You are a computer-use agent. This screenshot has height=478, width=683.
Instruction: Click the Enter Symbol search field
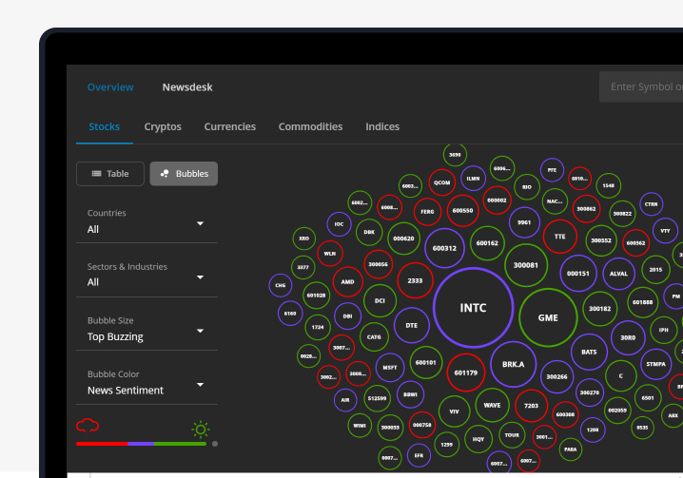click(643, 87)
